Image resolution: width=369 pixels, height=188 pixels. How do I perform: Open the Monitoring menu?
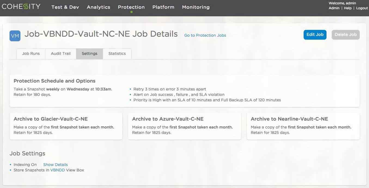(196, 7)
